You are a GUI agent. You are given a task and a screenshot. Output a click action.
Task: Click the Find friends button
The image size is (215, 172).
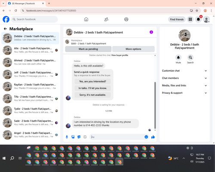pos(177,19)
